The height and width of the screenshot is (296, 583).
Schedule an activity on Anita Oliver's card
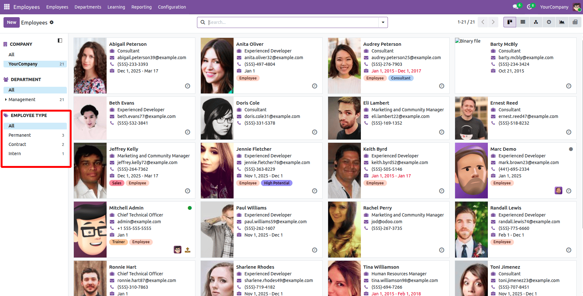point(314,86)
